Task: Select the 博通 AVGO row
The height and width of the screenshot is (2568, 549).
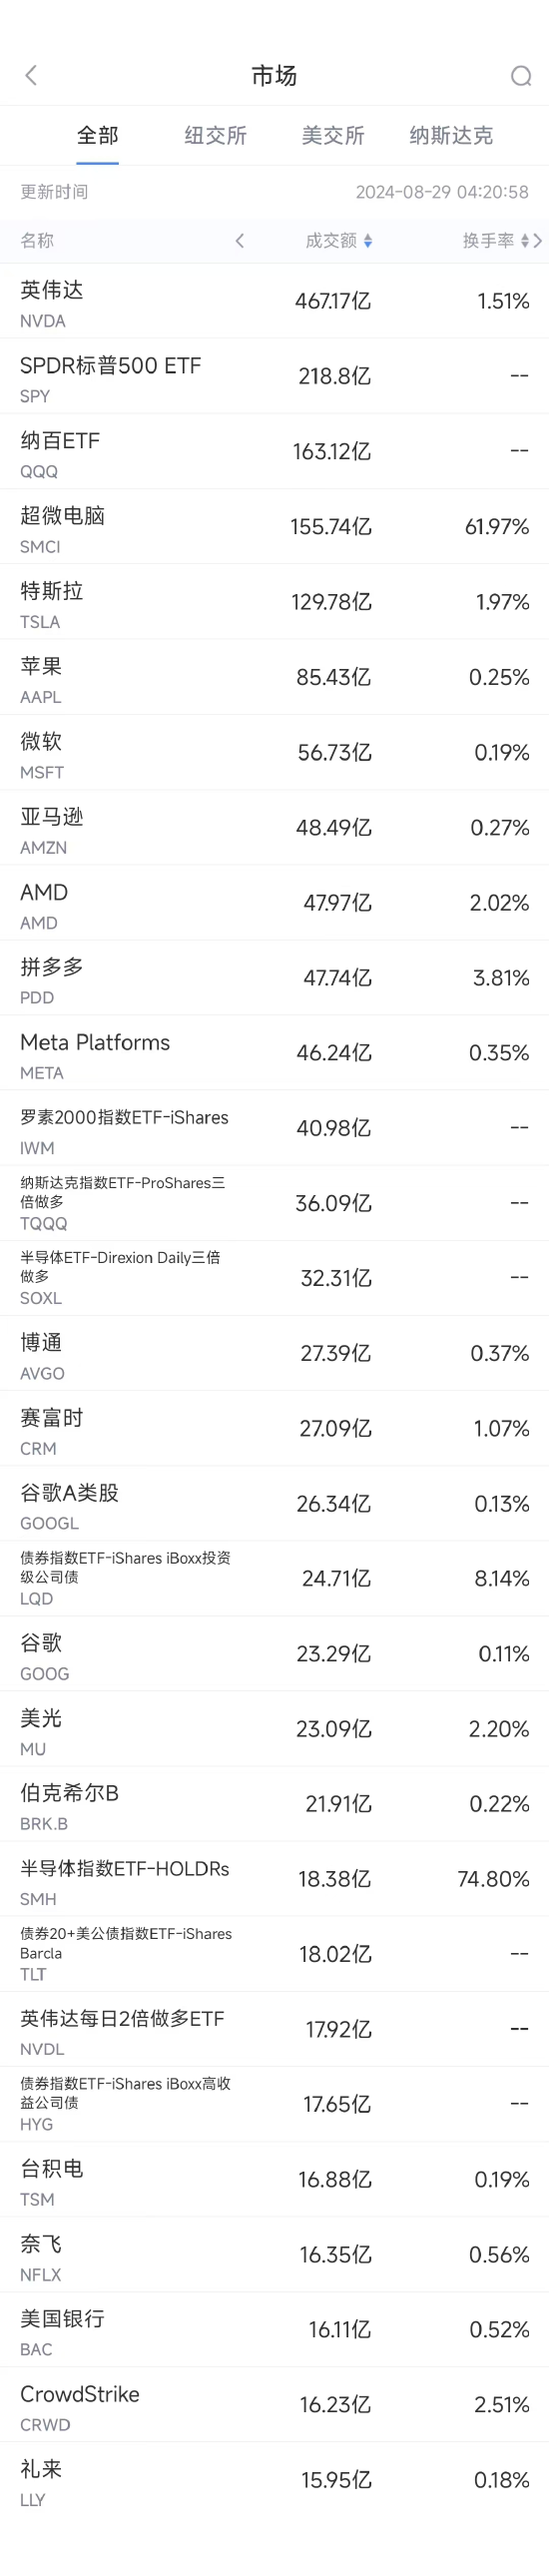Action: pos(274,1354)
